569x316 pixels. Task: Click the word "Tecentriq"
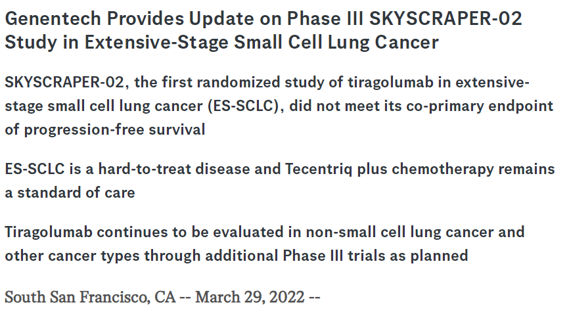[x=319, y=169]
